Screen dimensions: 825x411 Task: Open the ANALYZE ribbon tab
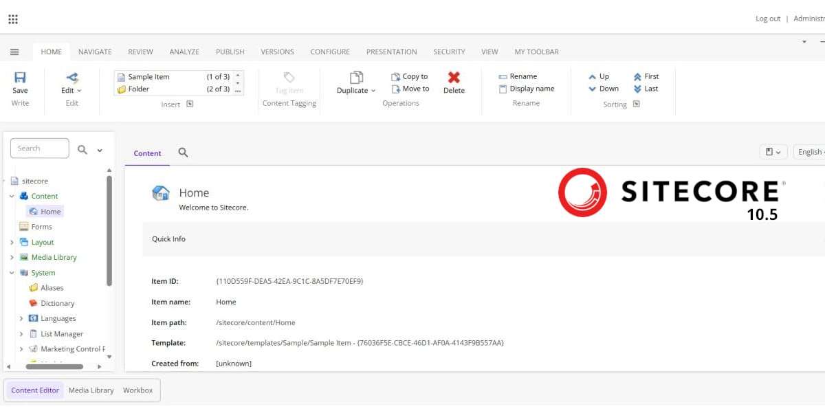[x=184, y=52]
